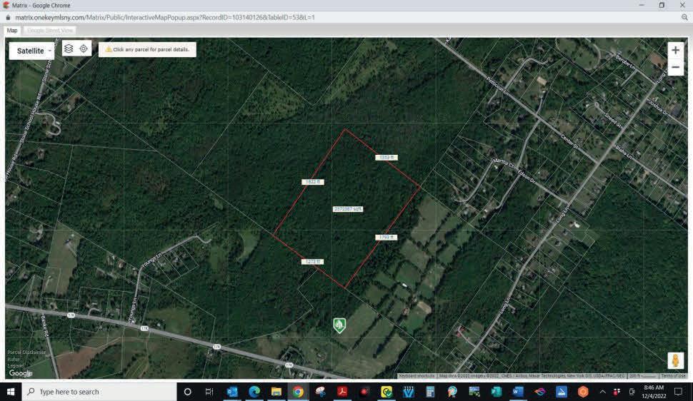
Task: Show hidden system tray icons chevron
Action: [x=602, y=392]
